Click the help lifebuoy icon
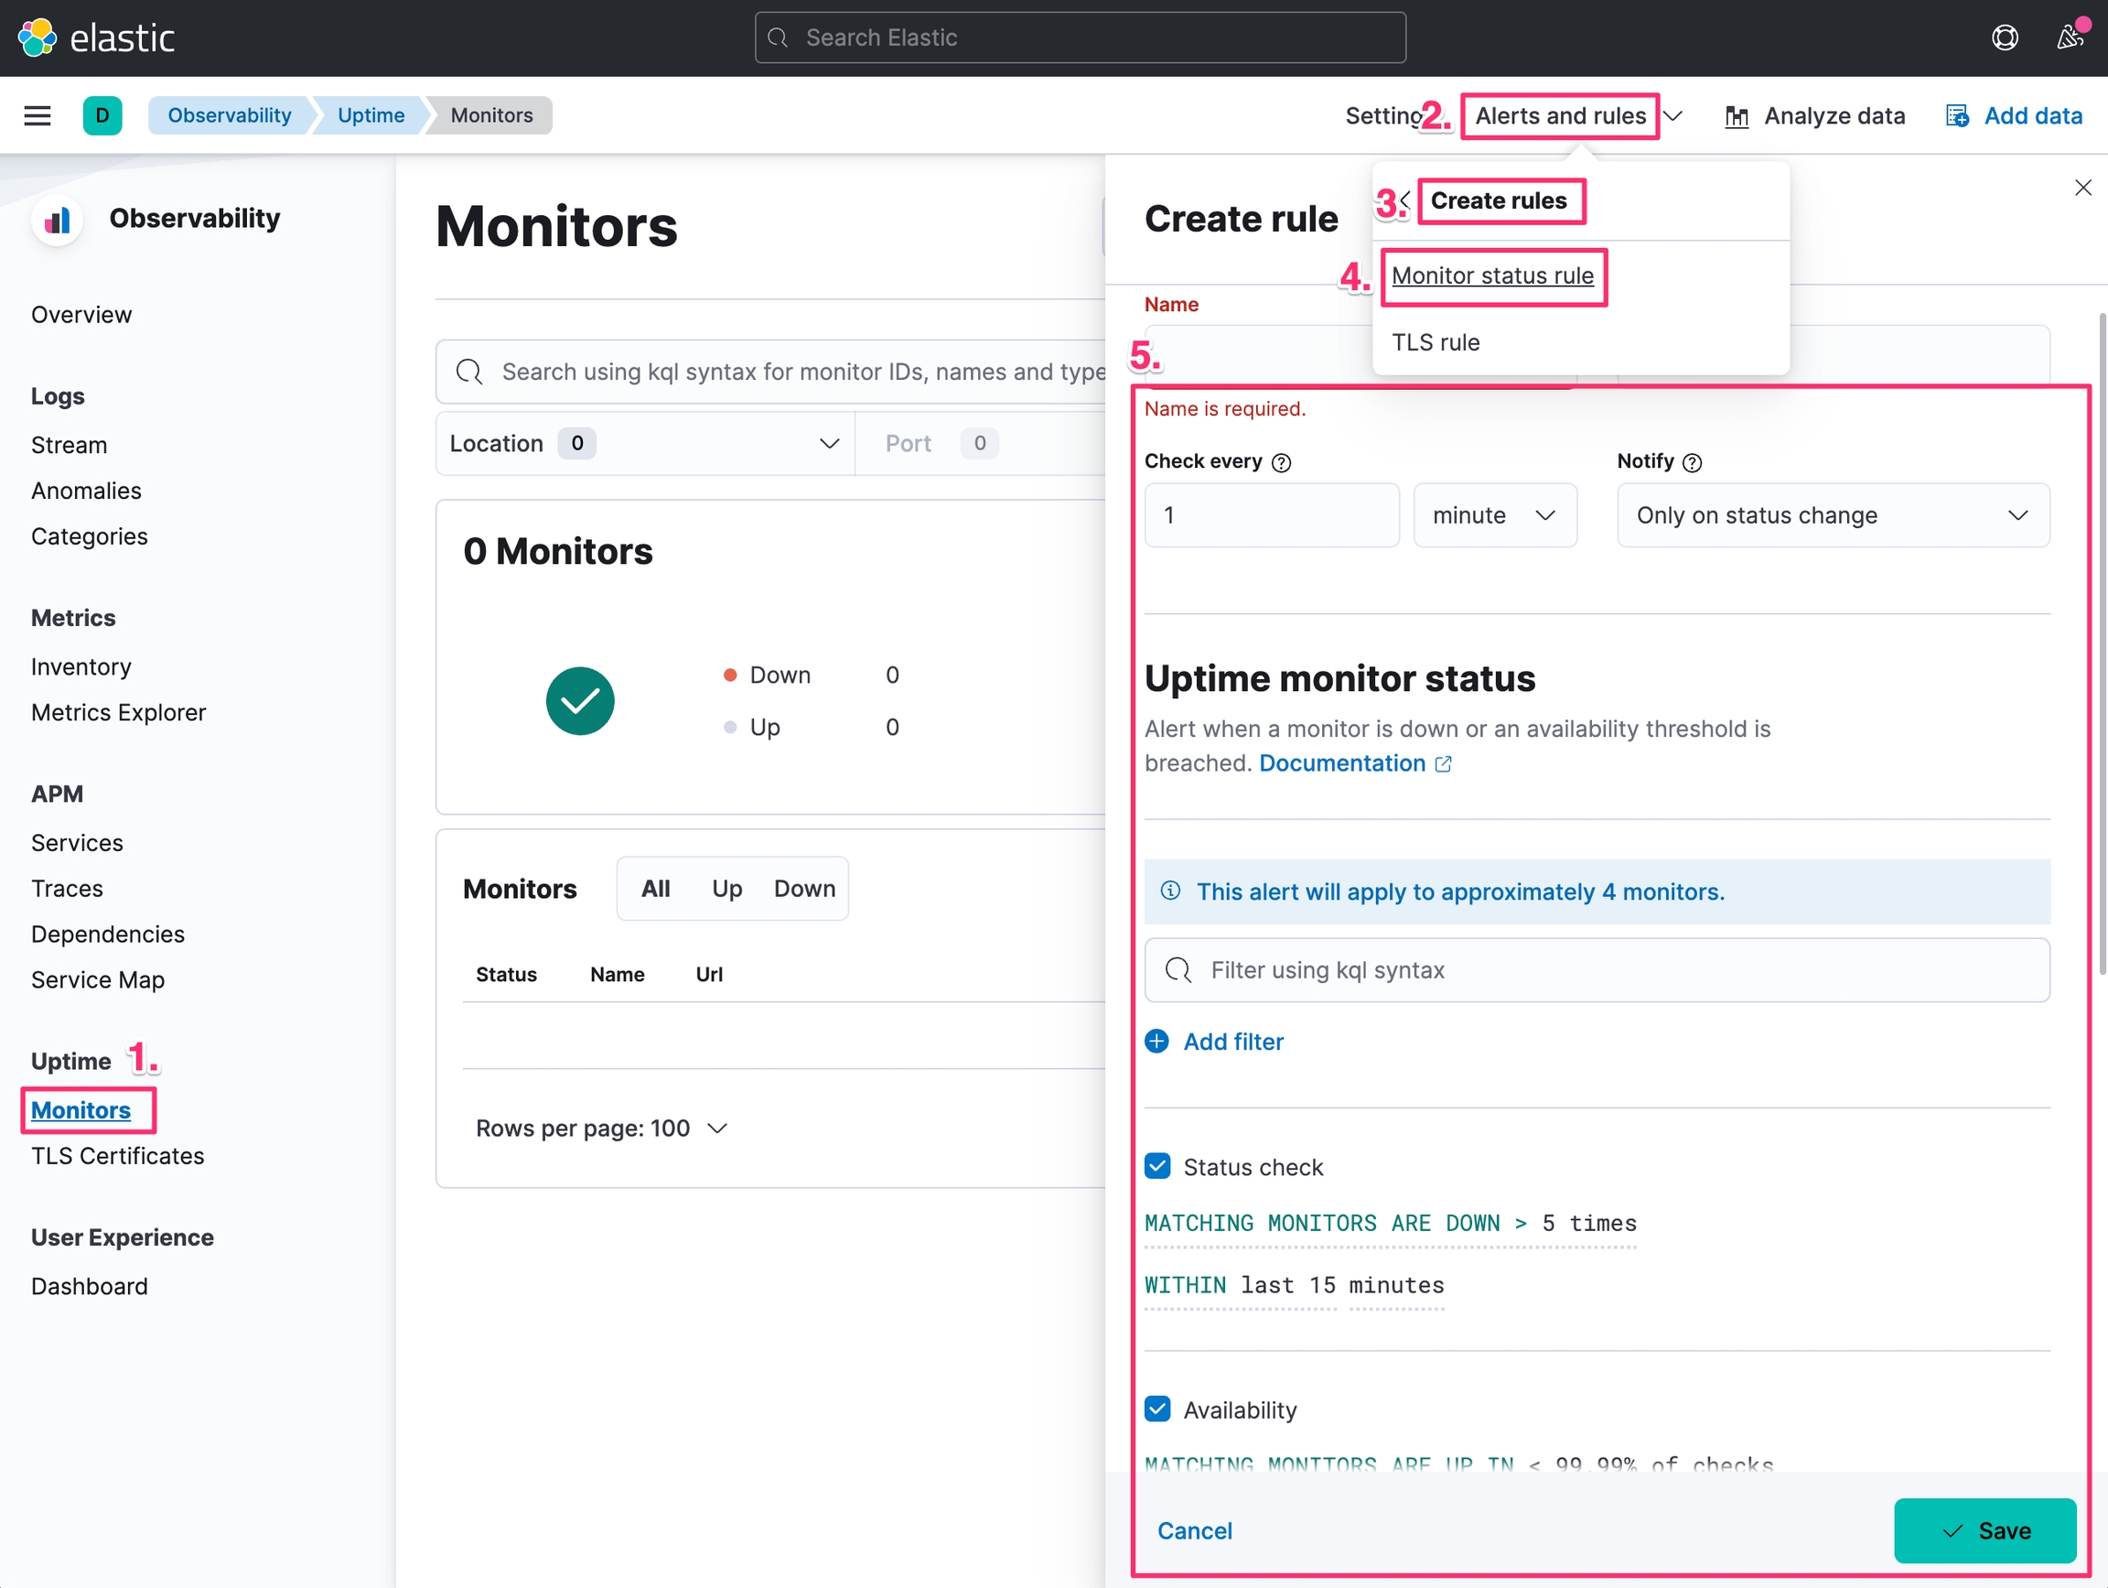Image resolution: width=2108 pixels, height=1588 pixels. (x=2004, y=38)
